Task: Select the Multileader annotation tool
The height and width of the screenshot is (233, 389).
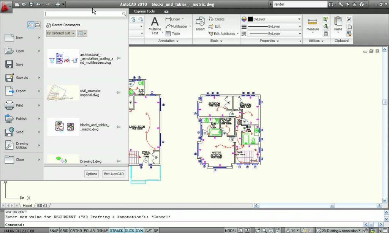Action: (x=177, y=26)
